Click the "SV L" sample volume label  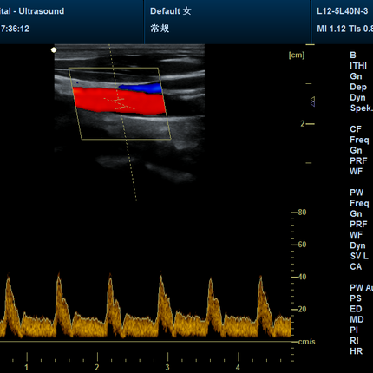[359, 256]
